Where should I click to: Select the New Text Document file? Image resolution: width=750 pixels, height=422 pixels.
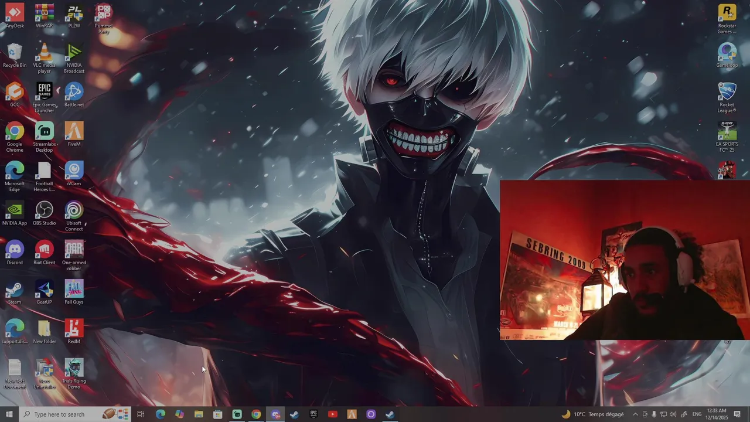tap(15, 373)
